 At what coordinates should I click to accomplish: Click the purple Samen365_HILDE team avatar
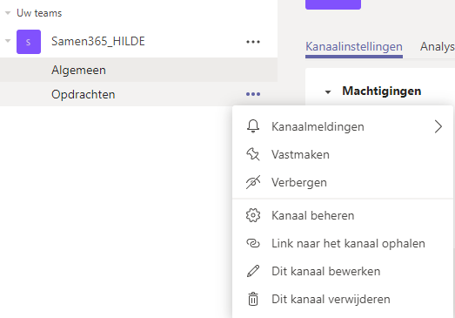[x=29, y=42]
